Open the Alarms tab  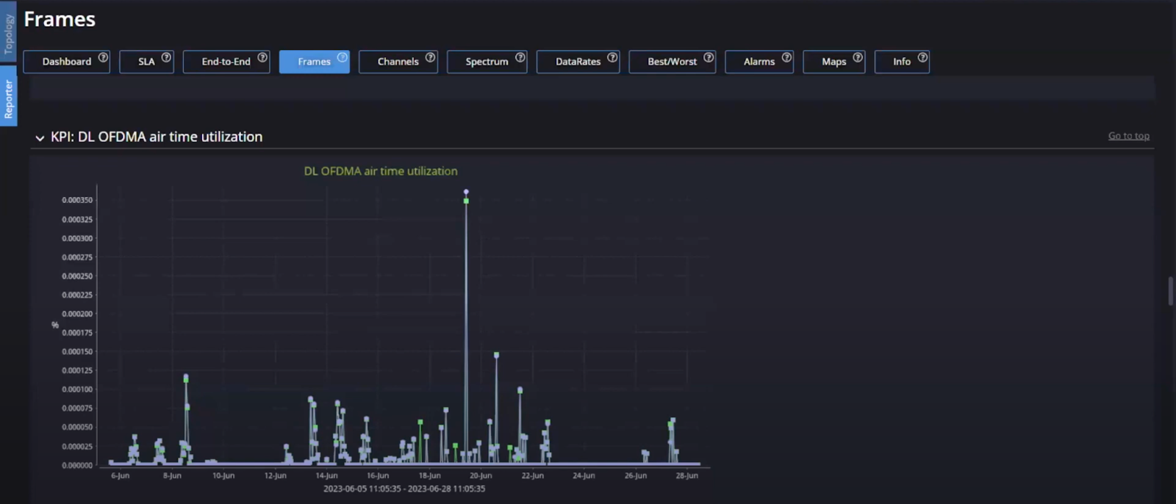click(759, 62)
